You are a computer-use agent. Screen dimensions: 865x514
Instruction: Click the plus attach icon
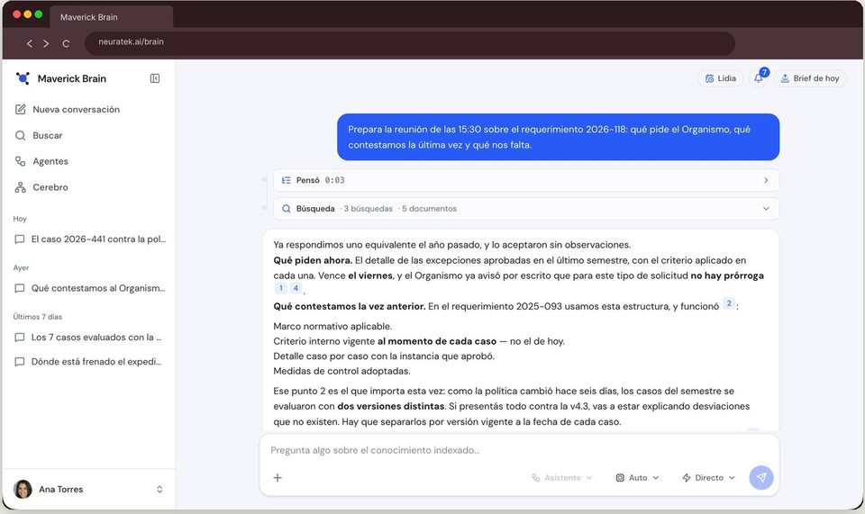pyautogui.click(x=278, y=478)
